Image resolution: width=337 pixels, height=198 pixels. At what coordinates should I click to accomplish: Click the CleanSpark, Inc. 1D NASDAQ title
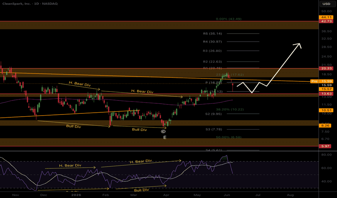click(x=30, y=4)
